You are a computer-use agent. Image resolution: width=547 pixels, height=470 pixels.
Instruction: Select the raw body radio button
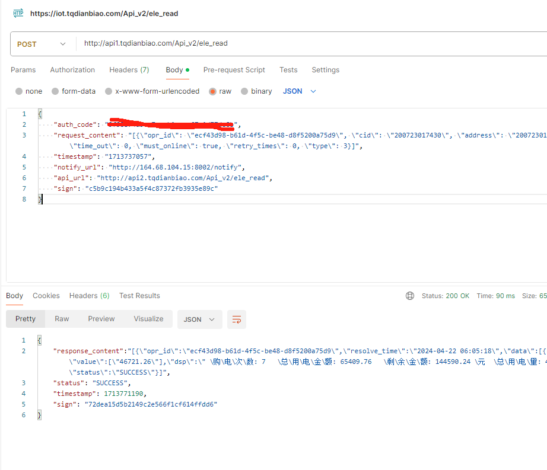tap(212, 91)
